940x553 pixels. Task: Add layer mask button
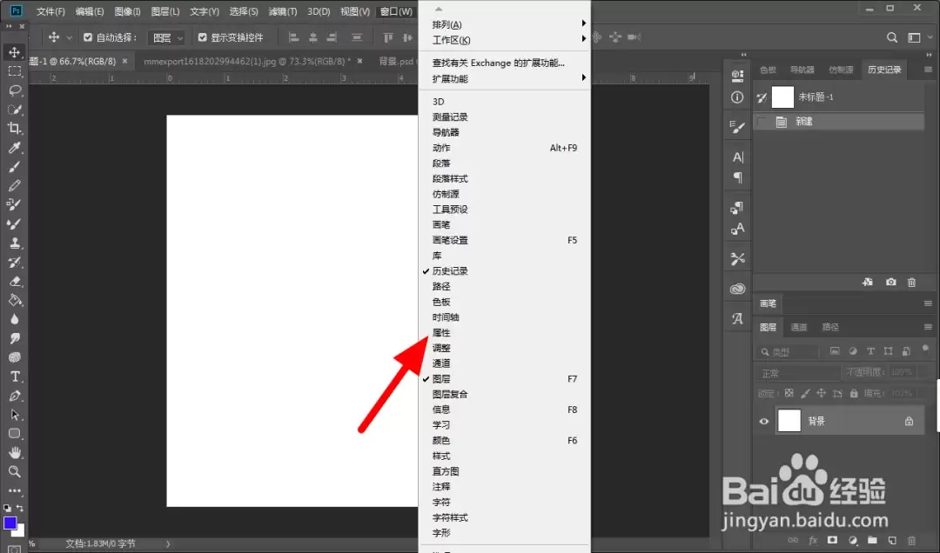point(832,540)
